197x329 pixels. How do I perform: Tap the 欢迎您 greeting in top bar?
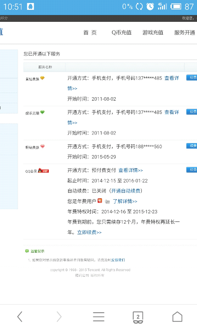tap(188, 18)
